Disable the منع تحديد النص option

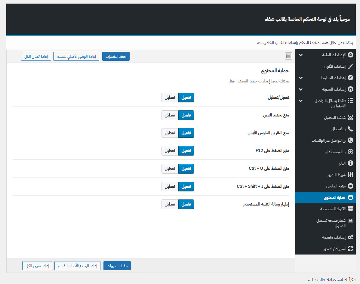coord(170,115)
